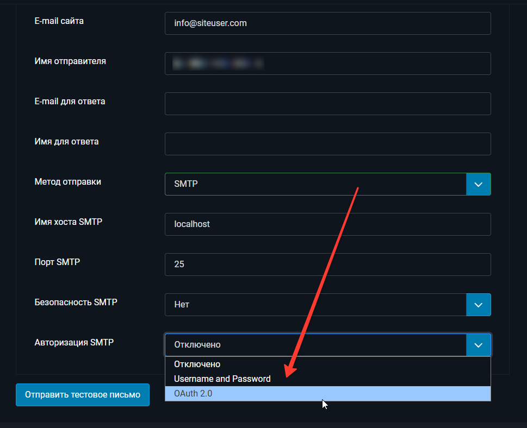Click the Имя для ответа label
The image size is (527, 428).
point(66,142)
